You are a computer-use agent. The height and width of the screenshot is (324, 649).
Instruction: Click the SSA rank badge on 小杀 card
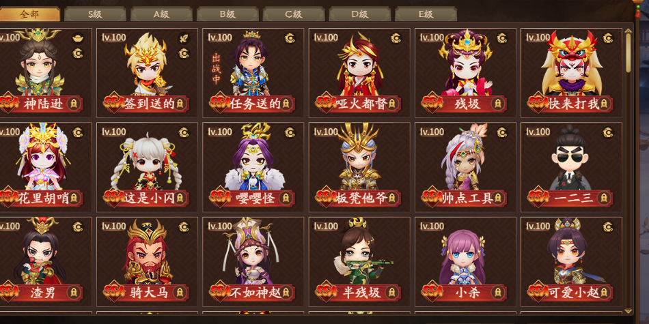point(431,292)
